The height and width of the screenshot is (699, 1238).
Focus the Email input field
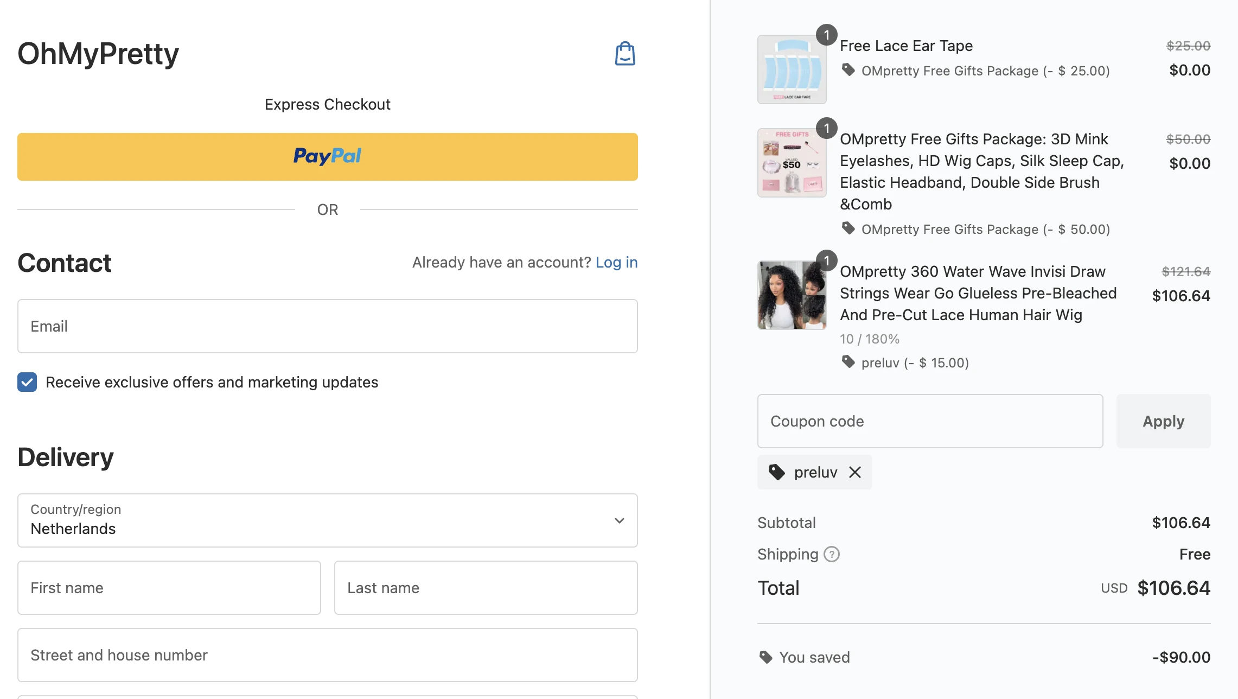coord(328,326)
